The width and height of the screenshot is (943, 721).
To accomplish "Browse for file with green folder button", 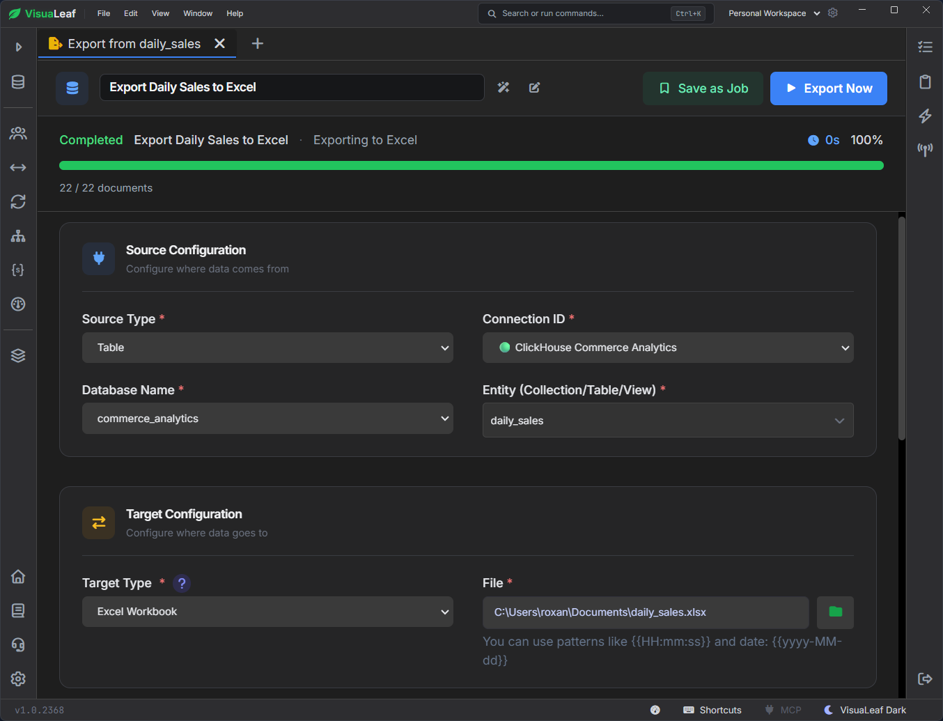I will pyautogui.click(x=835, y=612).
